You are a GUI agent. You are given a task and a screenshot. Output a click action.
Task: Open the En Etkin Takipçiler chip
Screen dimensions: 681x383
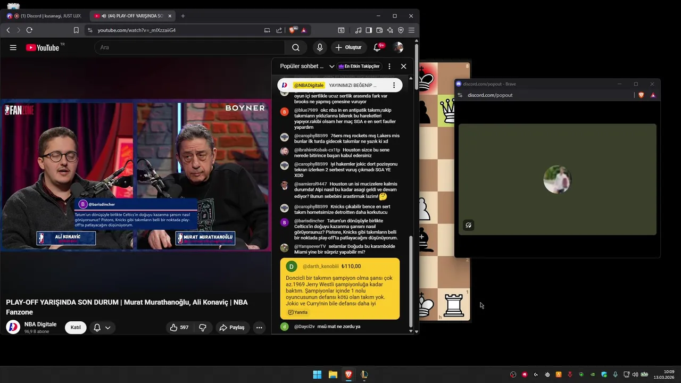(359, 66)
